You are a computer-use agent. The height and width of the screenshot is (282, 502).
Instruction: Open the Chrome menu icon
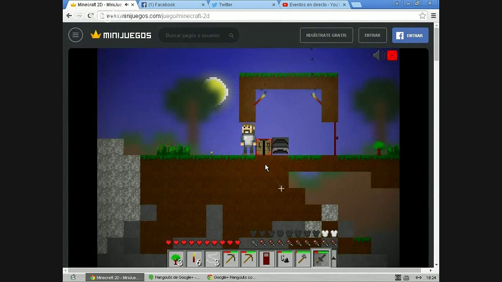(433, 16)
